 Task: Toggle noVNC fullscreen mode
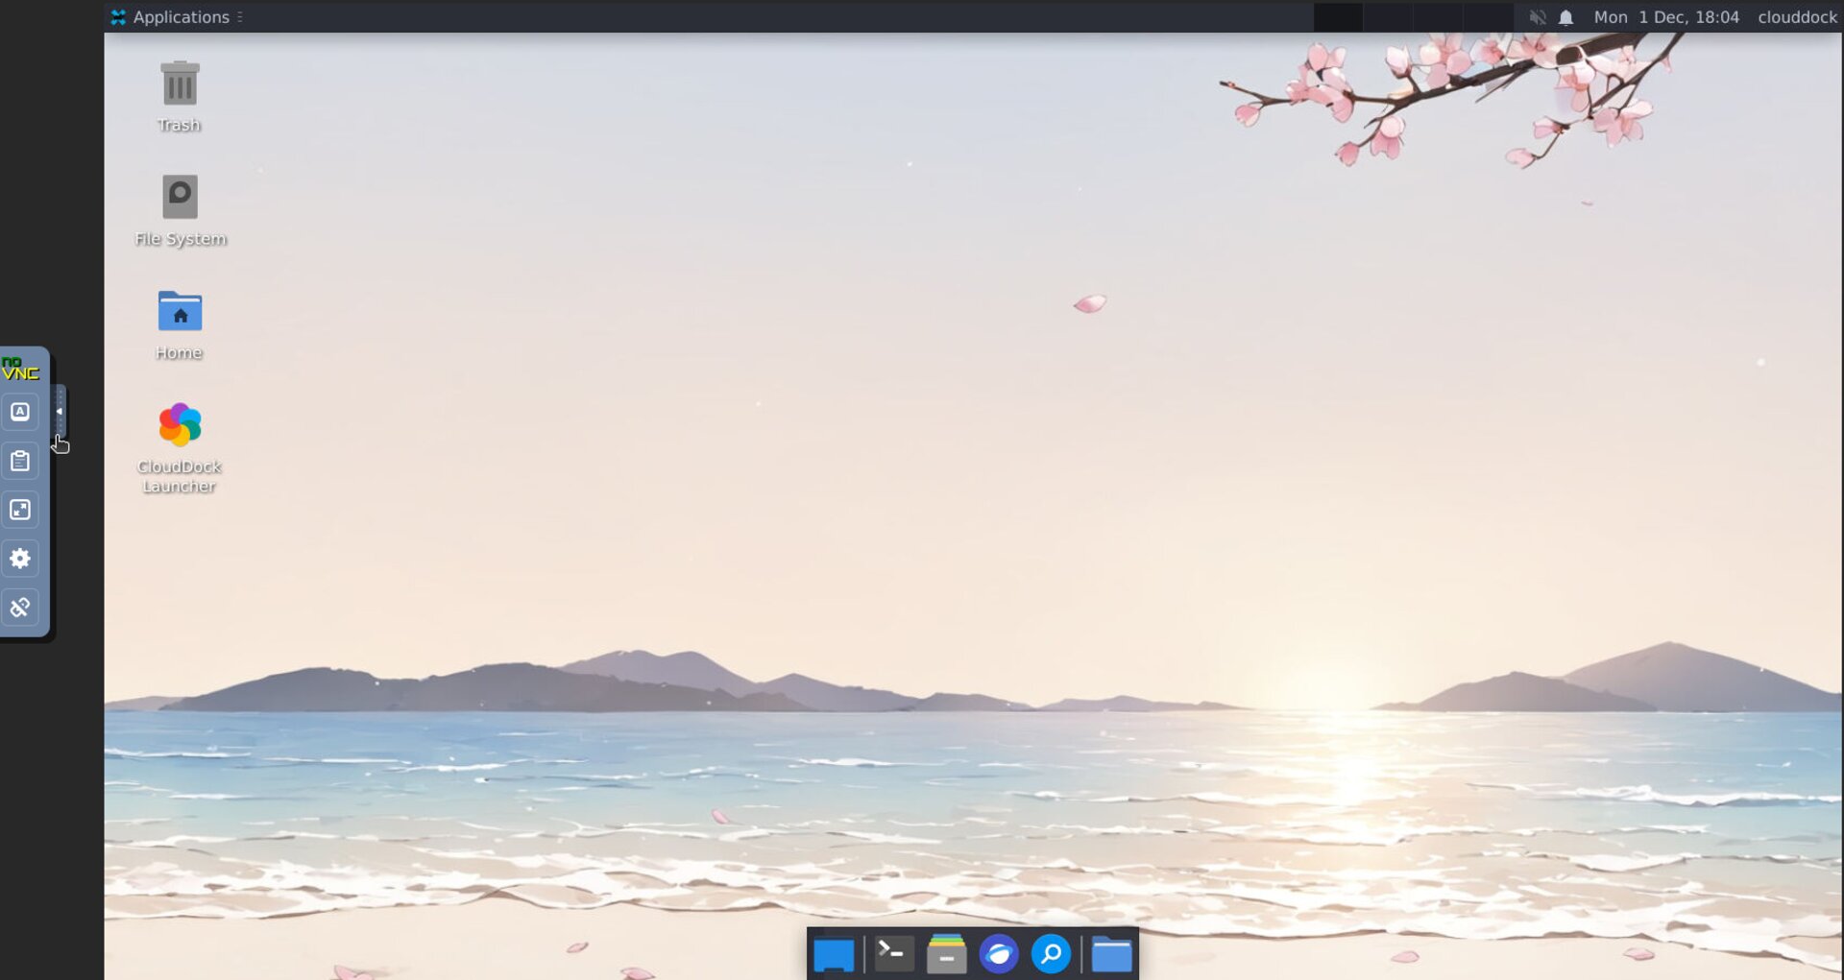20,510
